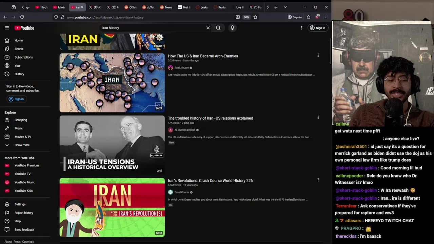The width and height of the screenshot is (434, 244).
Task: Reload the page with the refresh icon
Action: pos(22,17)
